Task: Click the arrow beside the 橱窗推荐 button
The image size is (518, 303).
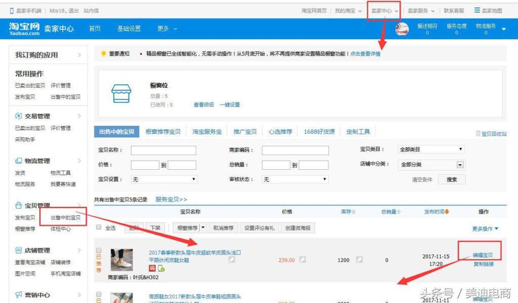Action: tap(203, 227)
